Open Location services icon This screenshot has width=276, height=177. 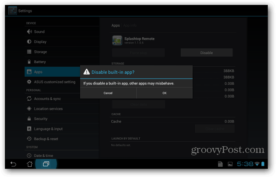[x=29, y=109]
